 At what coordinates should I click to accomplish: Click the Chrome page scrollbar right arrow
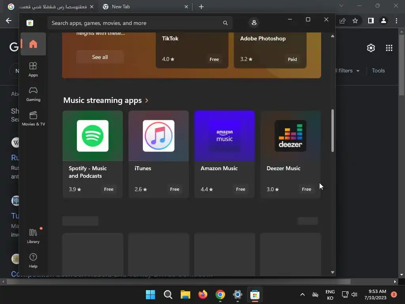click(x=395, y=281)
